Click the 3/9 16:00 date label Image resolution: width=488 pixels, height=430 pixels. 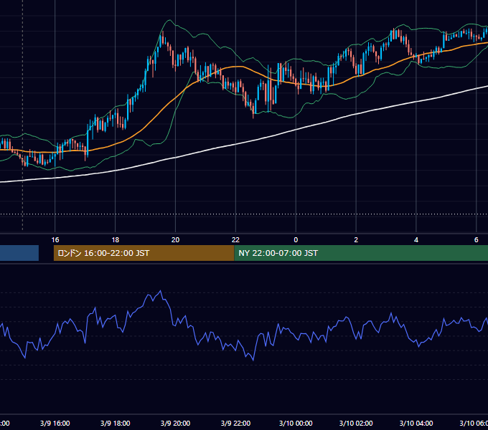coord(55,423)
